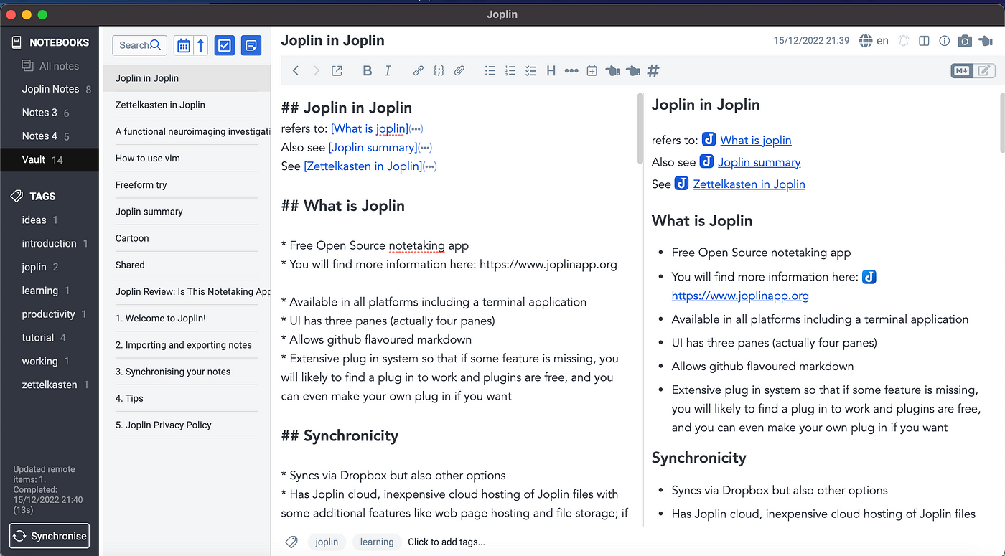This screenshot has width=1005, height=556.
Task: Open 'Joplin summary' link in preview pane
Action: point(759,162)
